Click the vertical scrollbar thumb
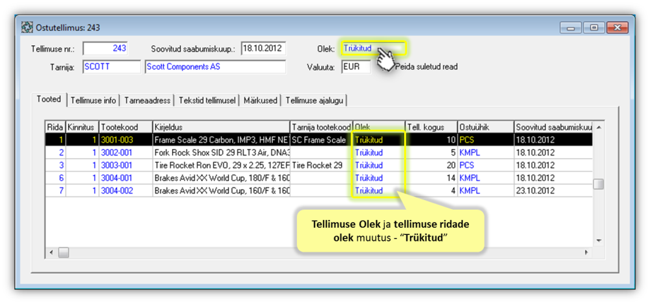650x304 pixels. pos(598,184)
